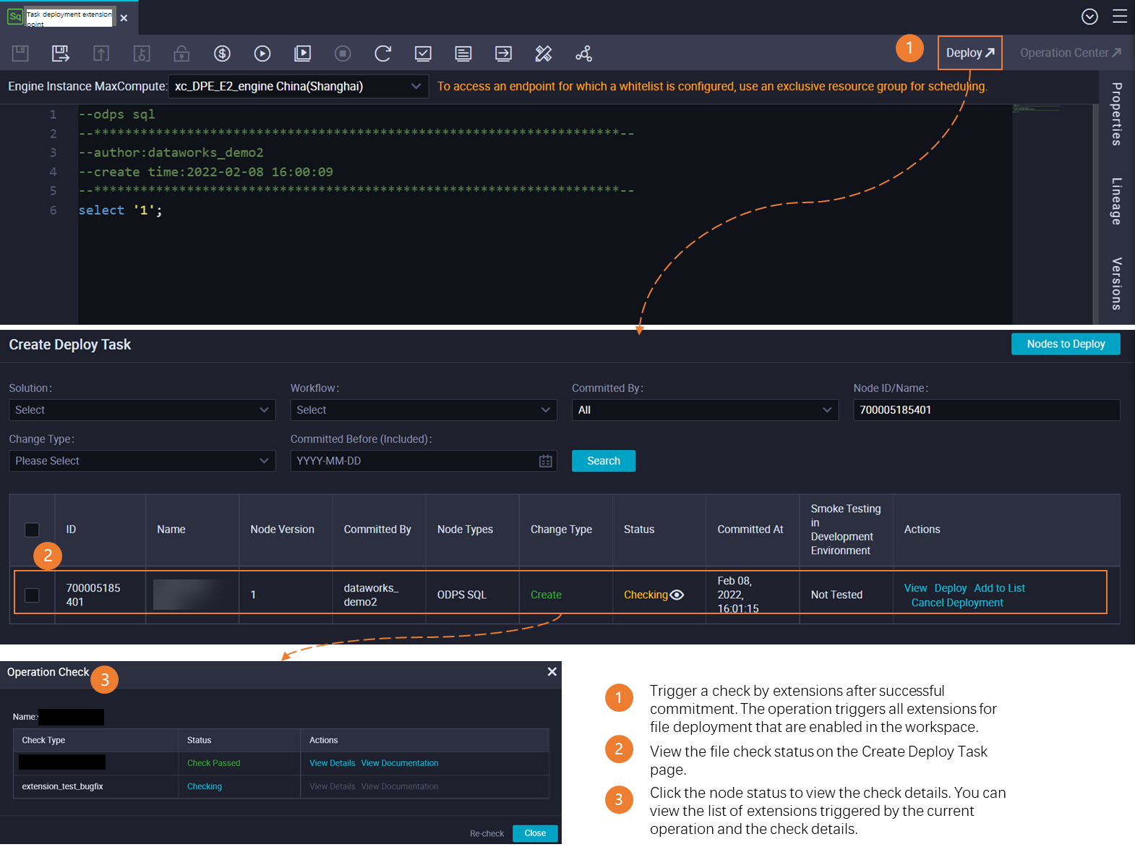The width and height of the screenshot is (1135, 847).
Task: Open the Engine Instance MaxCompute dropdown
Action: tap(298, 86)
